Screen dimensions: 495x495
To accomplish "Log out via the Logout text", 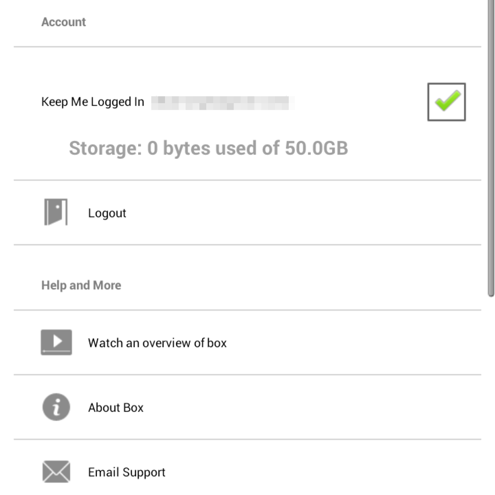I will pos(107,213).
